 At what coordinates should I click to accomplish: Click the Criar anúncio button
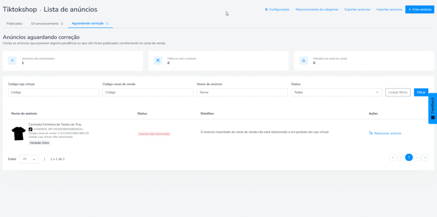coord(420,9)
